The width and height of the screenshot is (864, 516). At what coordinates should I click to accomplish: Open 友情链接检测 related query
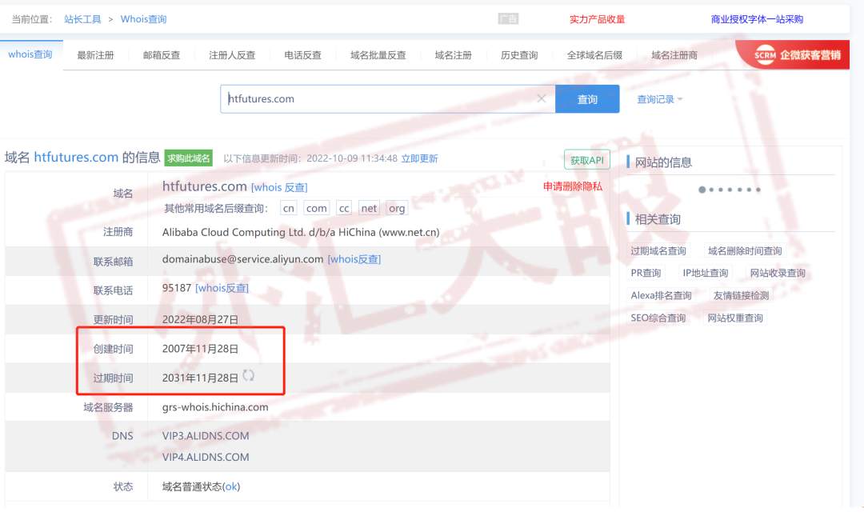point(741,295)
